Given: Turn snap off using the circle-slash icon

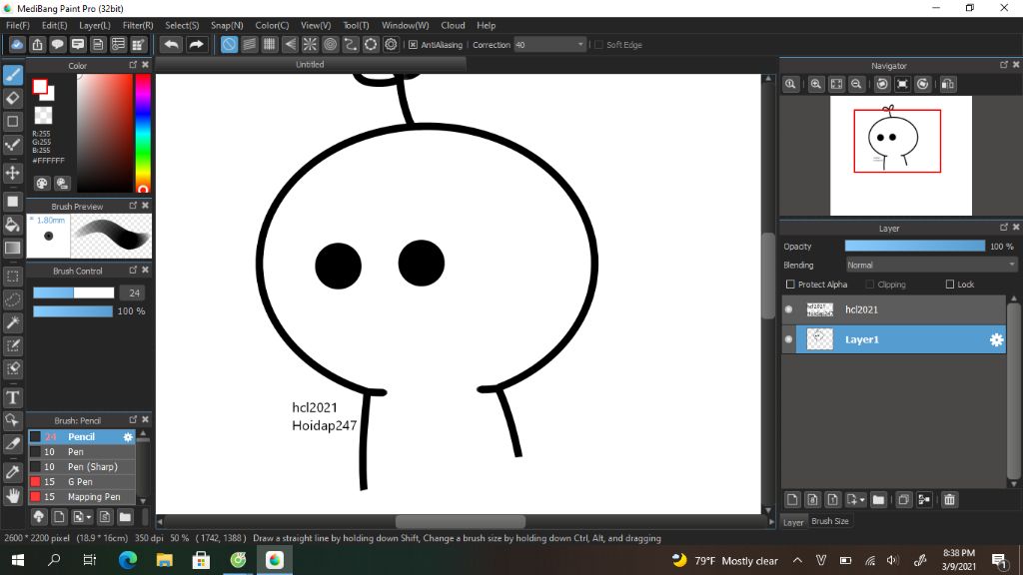Looking at the screenshot, I should (229, 44).
